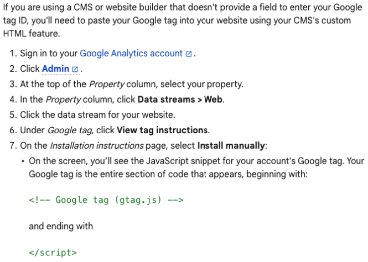Click italic "Property" in step 4
Viewport: 368px width, 262px height.
[x=63, y=100]
